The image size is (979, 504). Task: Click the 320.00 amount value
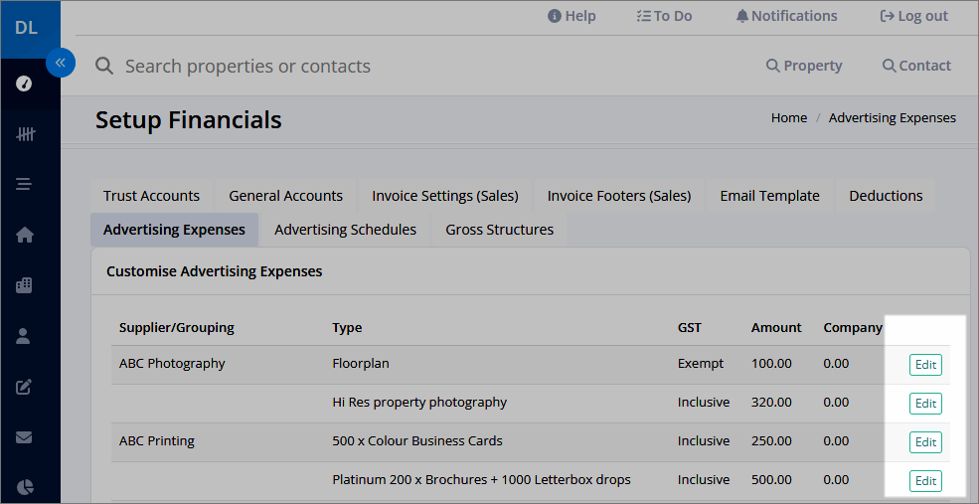(771, 402)
